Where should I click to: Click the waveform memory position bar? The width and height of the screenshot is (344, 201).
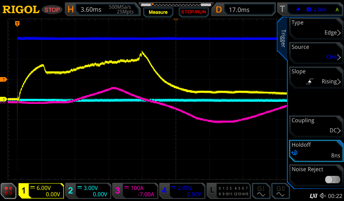click(x=175, y=5)
